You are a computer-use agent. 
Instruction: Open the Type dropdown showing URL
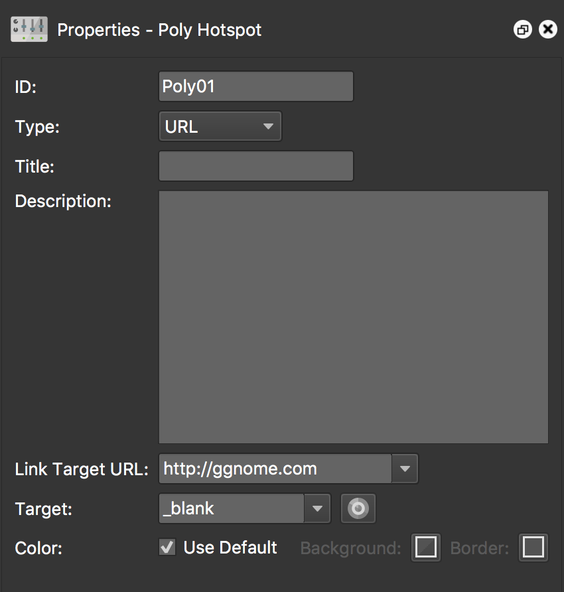point(220,126)
